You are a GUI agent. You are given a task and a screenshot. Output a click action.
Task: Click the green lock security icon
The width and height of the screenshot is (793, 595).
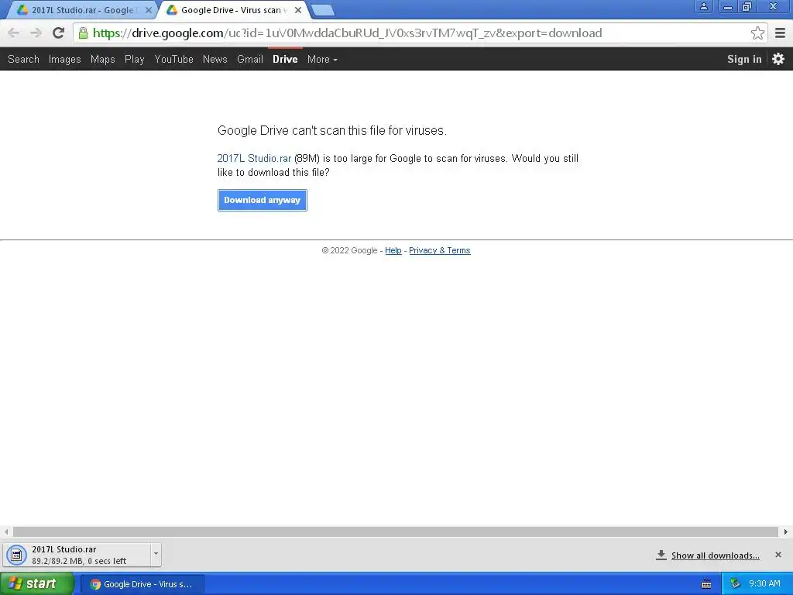(x=83, y=33)
